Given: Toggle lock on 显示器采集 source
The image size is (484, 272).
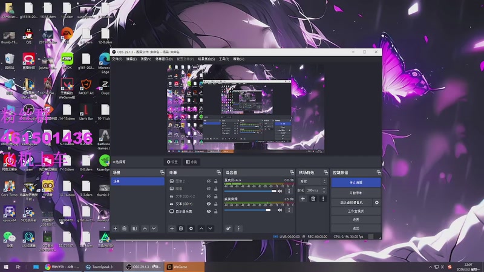Looking at the screenshot, I should click(216, 211).
